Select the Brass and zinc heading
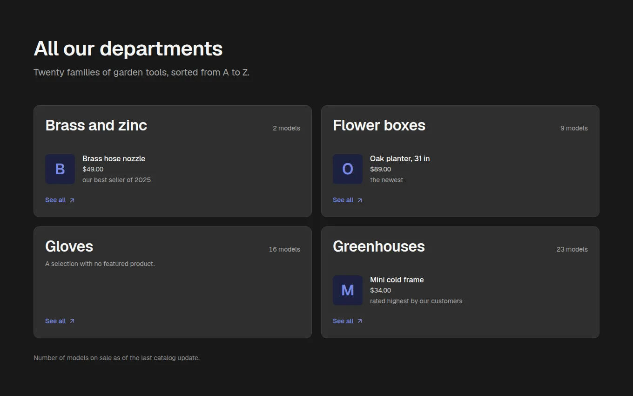633x396 pixels. (96, 125)
